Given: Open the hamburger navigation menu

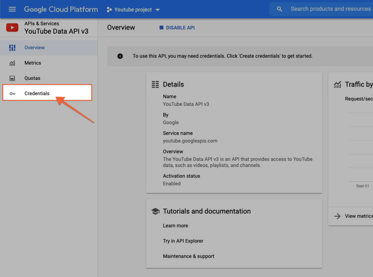Looking at the screenshot, I should click(12, 9).
